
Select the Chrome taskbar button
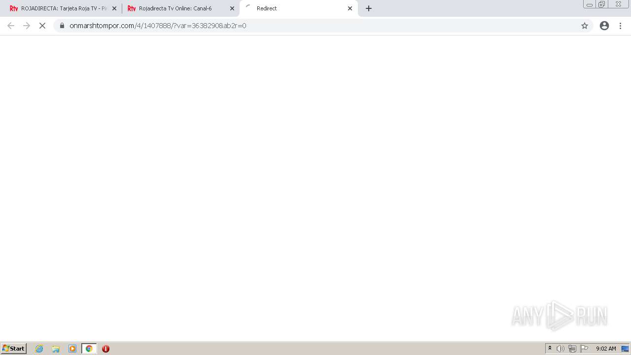(x=89, y=349)
